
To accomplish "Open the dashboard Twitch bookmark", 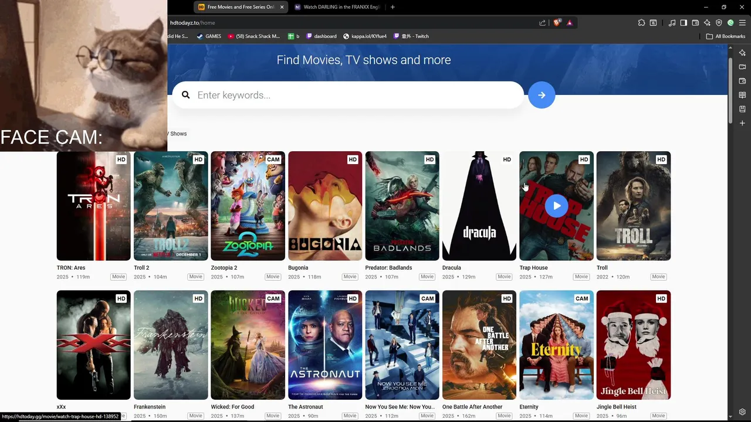I will [322, 36].
